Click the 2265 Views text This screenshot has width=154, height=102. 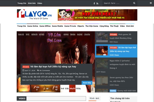click(114, 85)
